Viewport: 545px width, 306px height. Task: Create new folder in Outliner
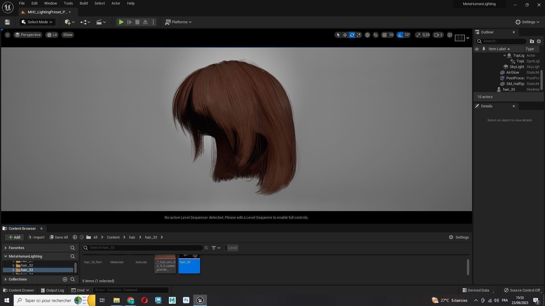(x=532, y=41)
